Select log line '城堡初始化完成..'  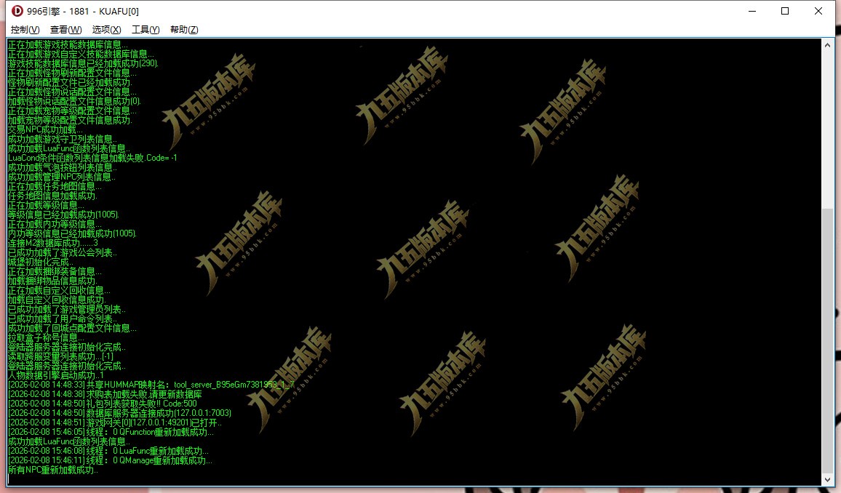click(40, 262)
